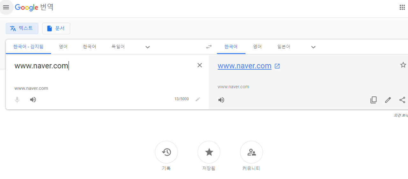Listen to the source text
The image size is (408, 179).
coord(33,100)
